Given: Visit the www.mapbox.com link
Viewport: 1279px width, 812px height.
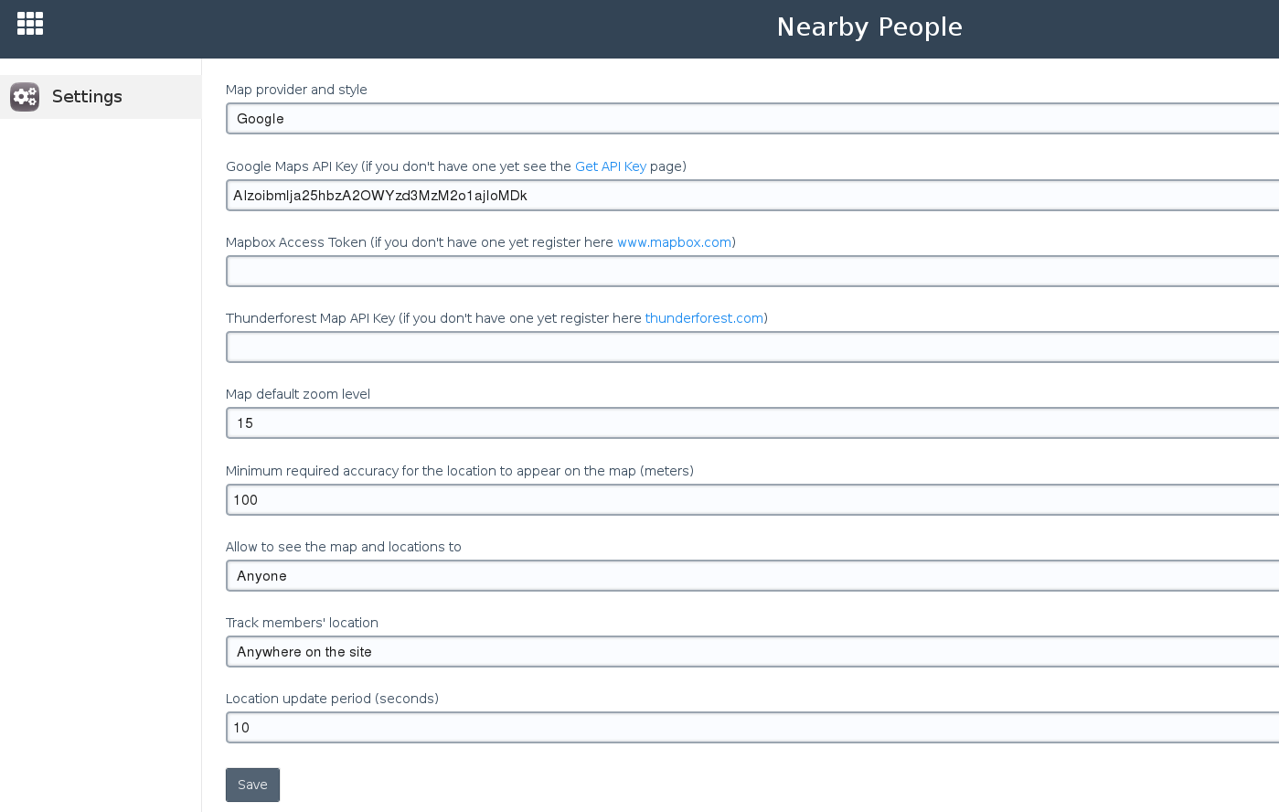Looking at the screenshot, I should pos(674,242).
